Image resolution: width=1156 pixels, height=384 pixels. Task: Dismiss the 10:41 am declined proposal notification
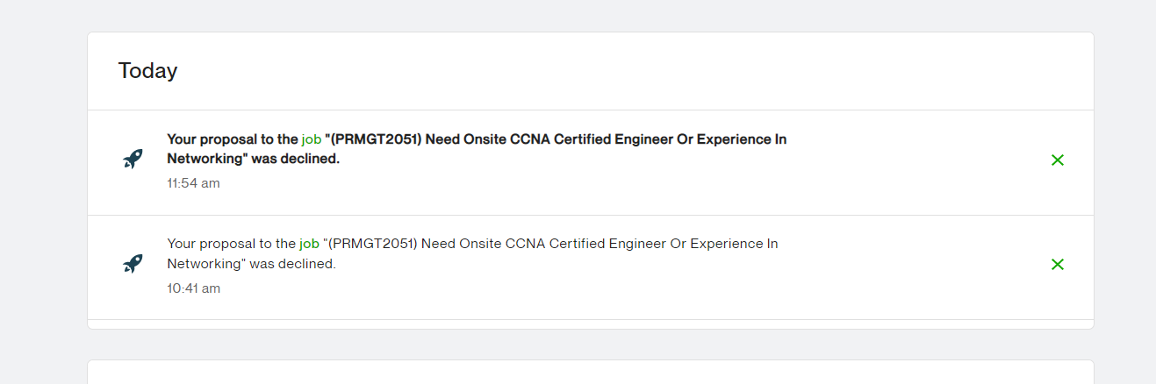point(1058,264)
